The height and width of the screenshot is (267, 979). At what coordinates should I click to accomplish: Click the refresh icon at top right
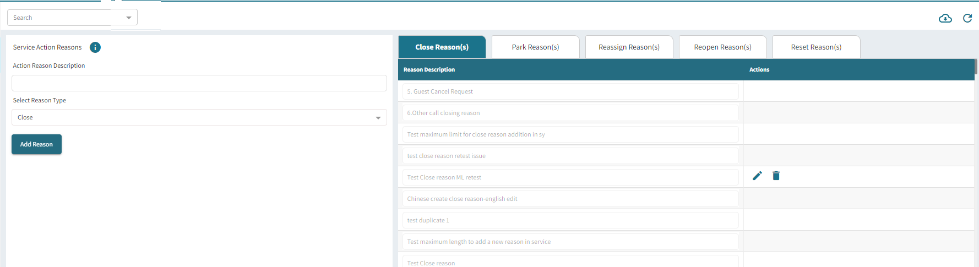click(967, 18)
